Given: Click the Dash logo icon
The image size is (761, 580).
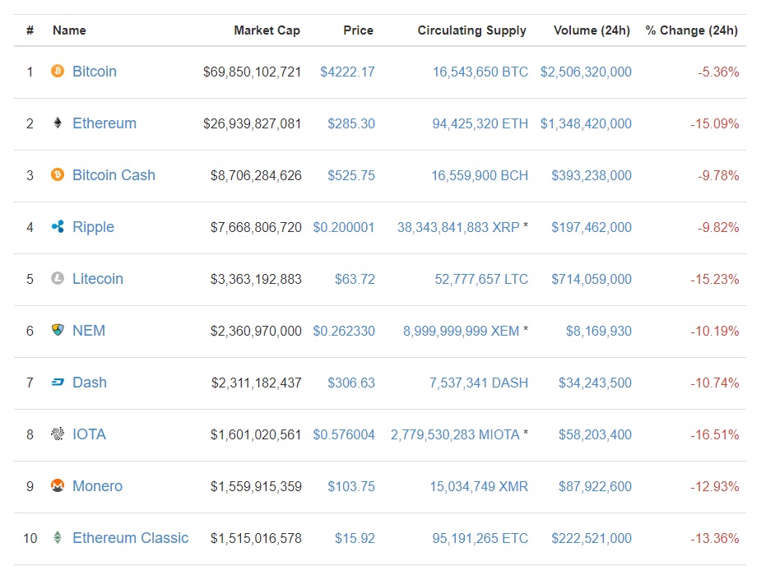Looking at the screenshot, I should [x=58, y=383].
